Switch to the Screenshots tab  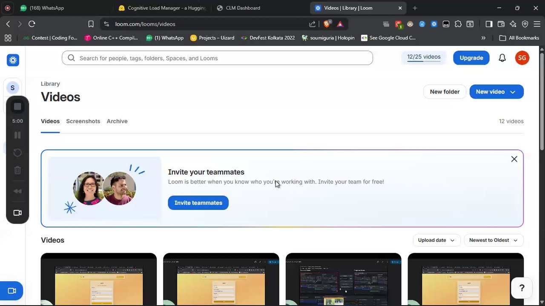[83, 121]
